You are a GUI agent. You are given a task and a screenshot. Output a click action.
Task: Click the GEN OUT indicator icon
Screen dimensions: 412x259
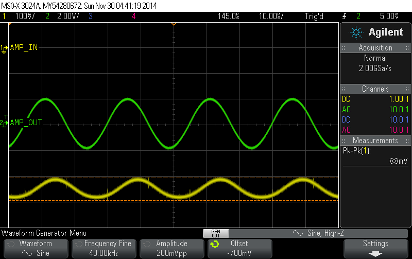point(216,233)
